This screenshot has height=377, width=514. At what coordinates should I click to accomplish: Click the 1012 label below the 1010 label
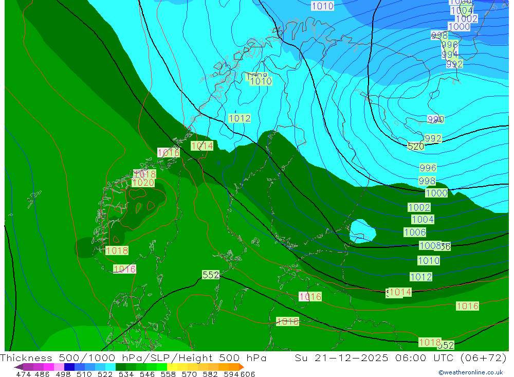[421, 277]
